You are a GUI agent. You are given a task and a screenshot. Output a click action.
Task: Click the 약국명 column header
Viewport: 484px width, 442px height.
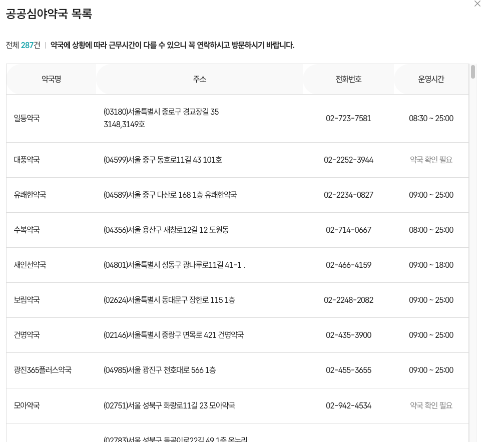click(x=51, y=79)
